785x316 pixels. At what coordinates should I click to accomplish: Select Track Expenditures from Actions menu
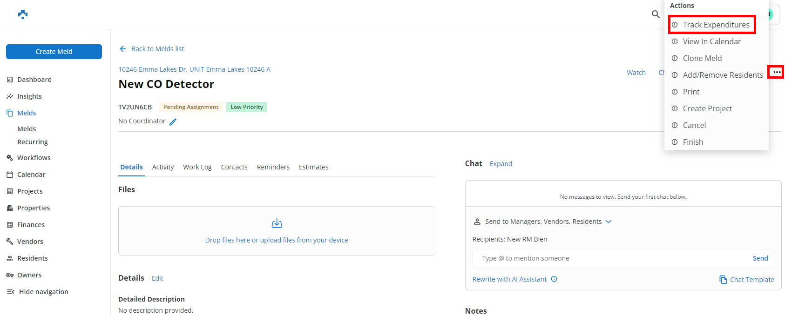point(716,25)
